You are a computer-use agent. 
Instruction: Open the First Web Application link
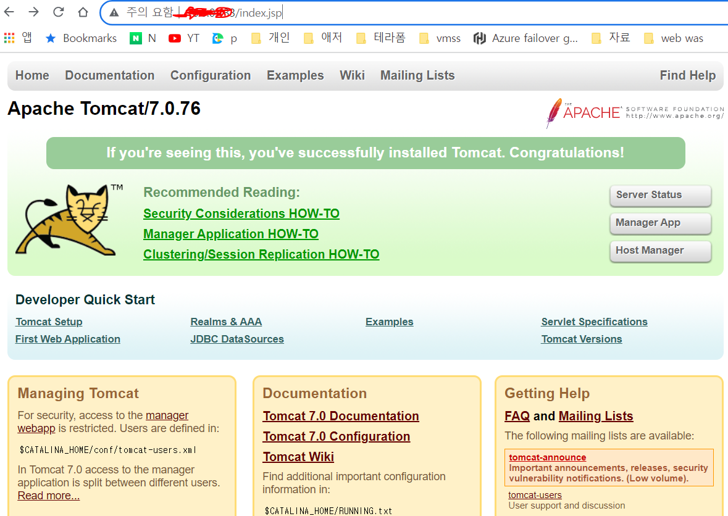[68, 339]
